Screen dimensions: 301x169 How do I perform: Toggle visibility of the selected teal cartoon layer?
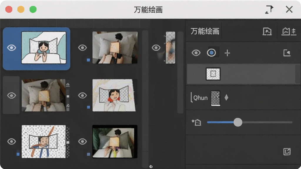coord(11,48)
